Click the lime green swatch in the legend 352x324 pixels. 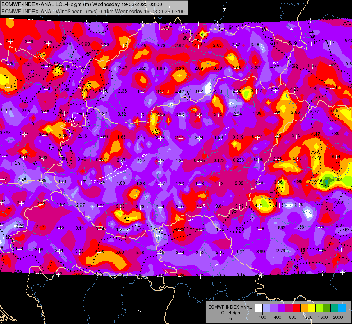[319, 308]
